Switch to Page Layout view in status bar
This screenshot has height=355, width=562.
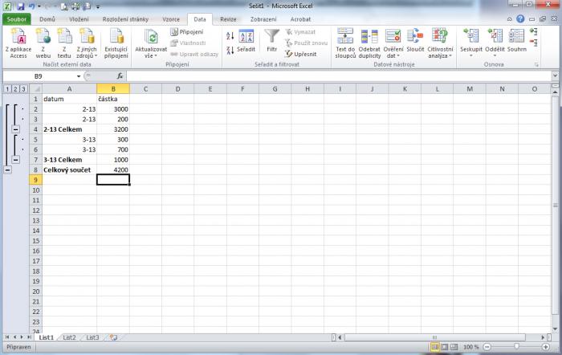[x=446, y=347]
